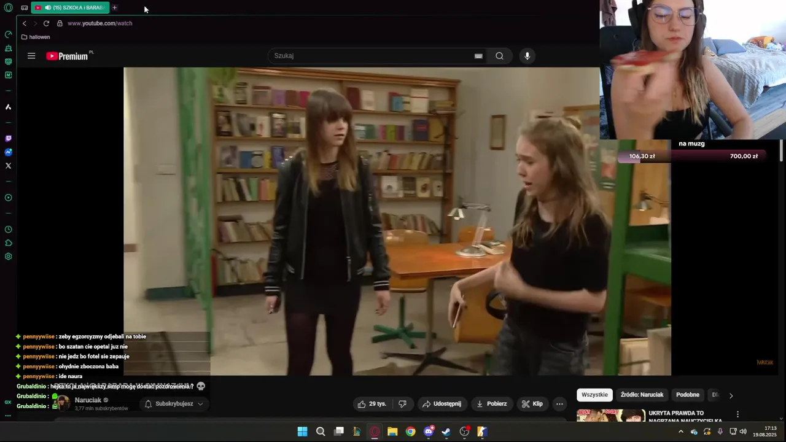Create a clip using Klip button

tap(532, 404)
